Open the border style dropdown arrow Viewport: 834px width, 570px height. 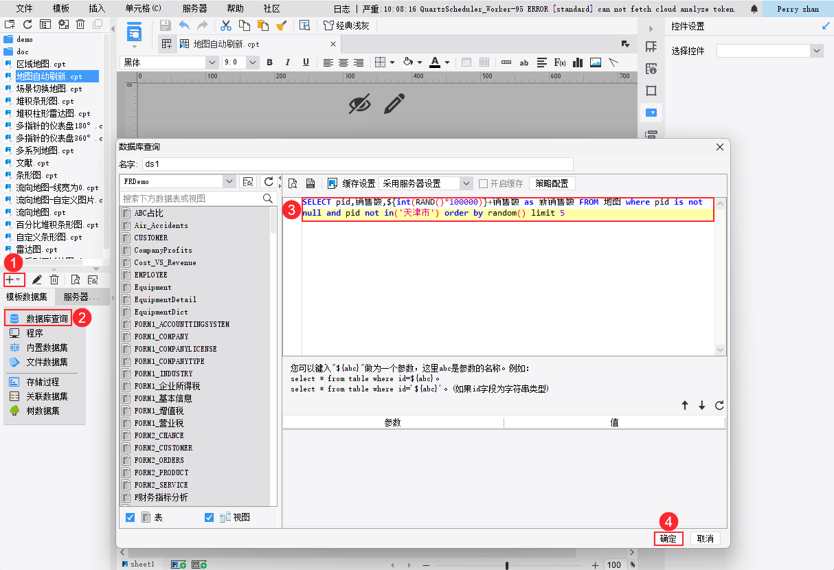click(x=392, y=62)
